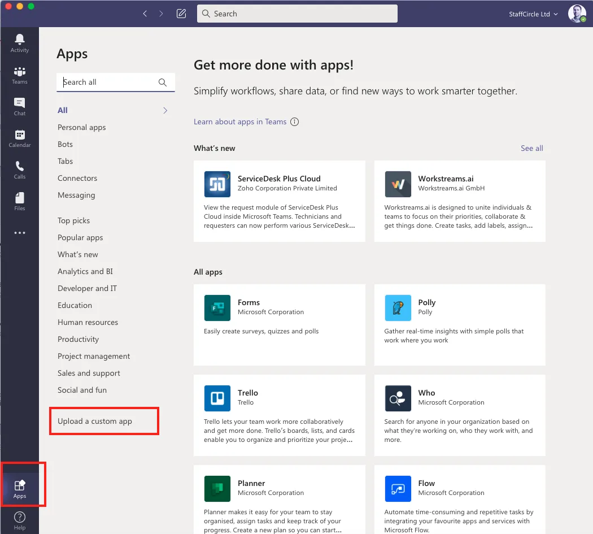
Task: Open the ServiceDesk Plus Cloud title
Action: tap(279, 179)
